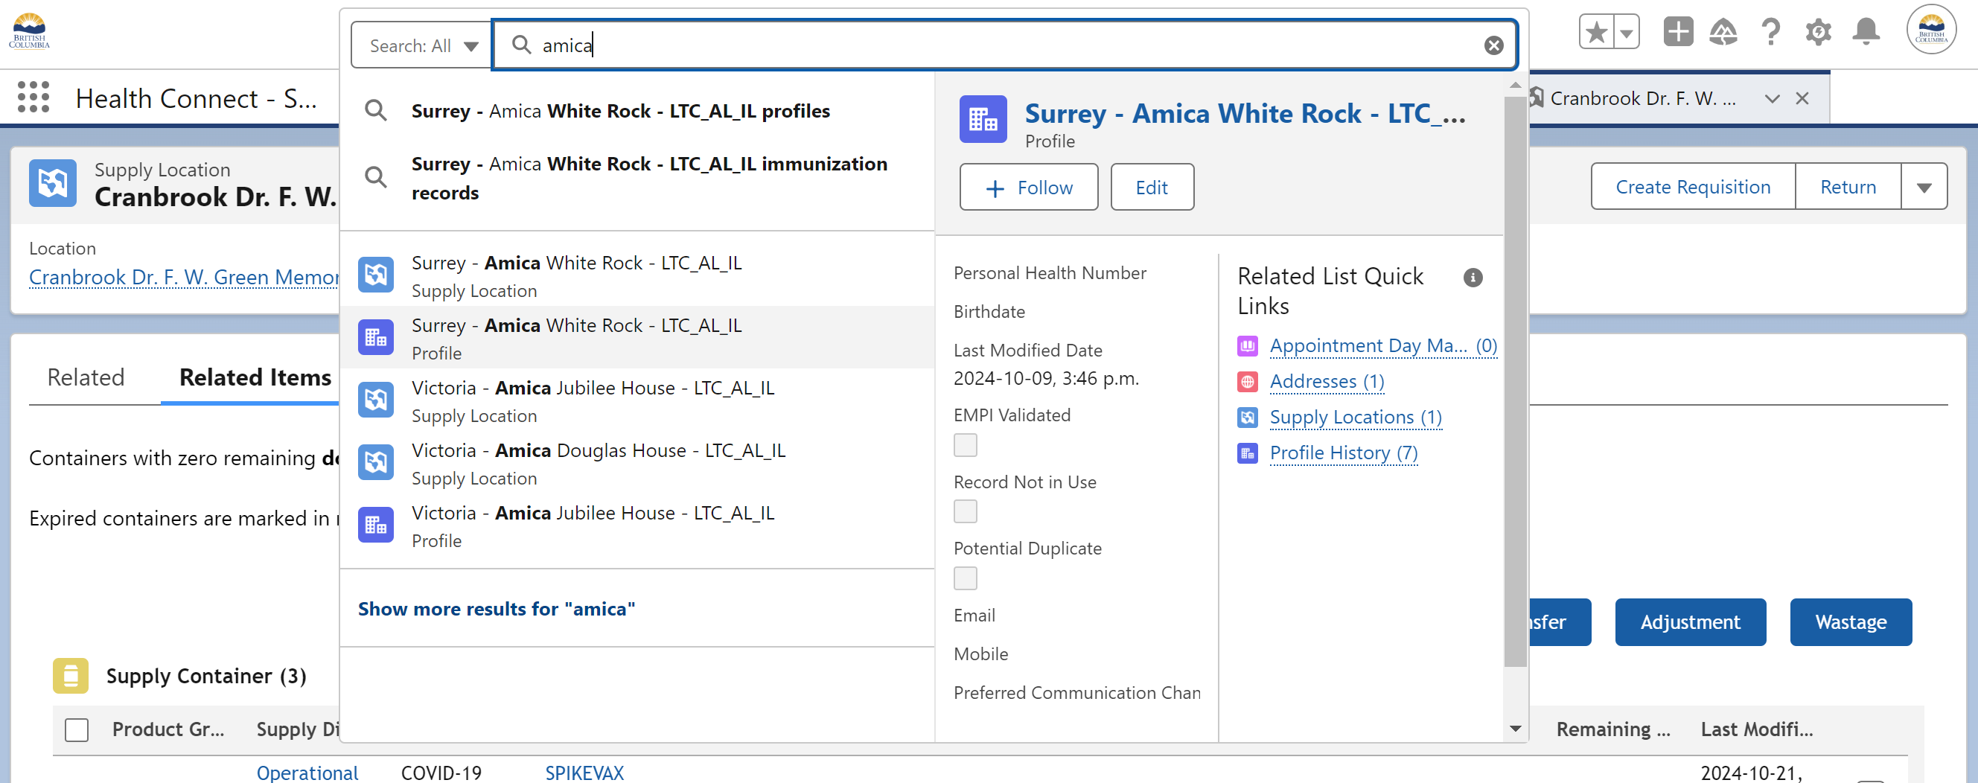Viewport: 1978px width, 783px height.
Task: Click the Appointment Day Management icon
Action: pos(1248,346)
